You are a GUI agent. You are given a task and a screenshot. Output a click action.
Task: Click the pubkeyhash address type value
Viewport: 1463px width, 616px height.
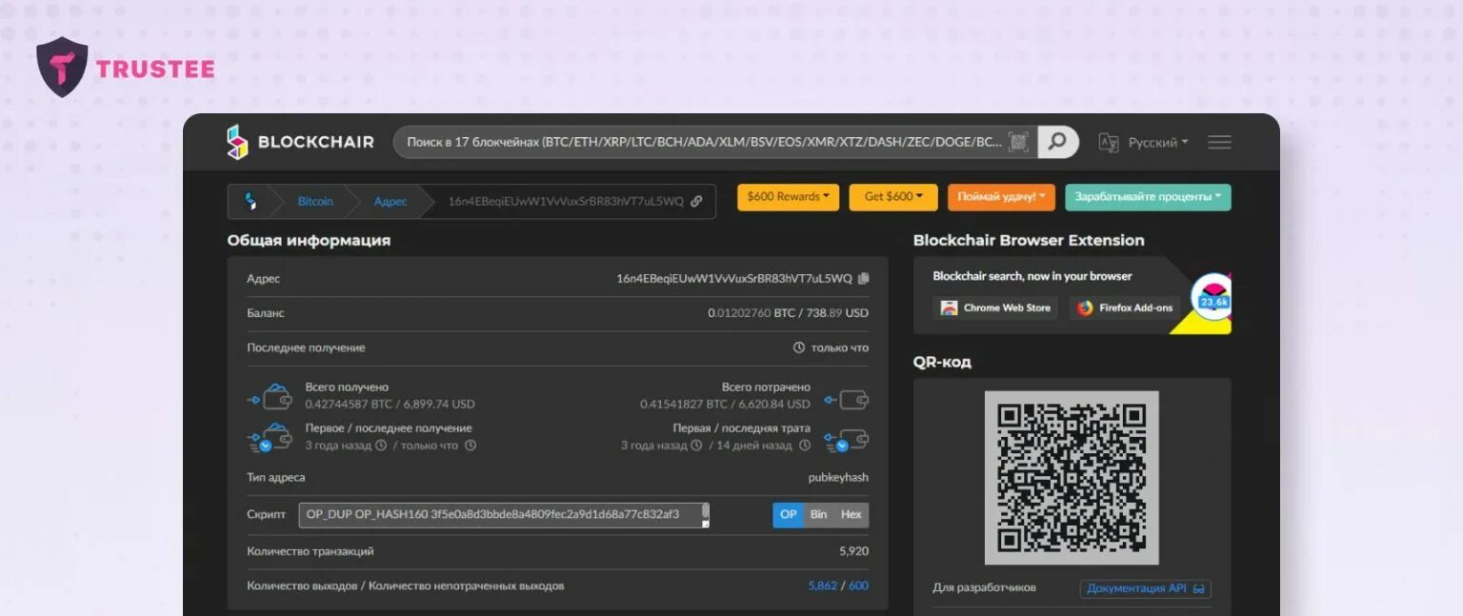[x=838, y=477]
